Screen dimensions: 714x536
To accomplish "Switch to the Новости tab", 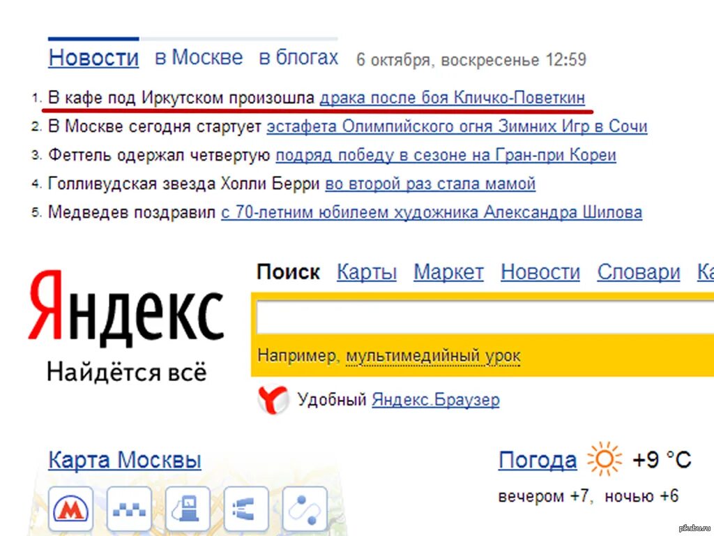I will pos(93,58).
